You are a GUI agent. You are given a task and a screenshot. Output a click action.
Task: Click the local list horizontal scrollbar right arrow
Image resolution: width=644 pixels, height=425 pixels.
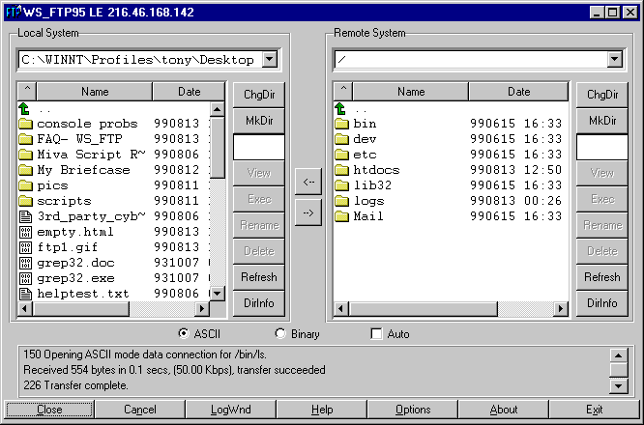tap(202, 308)
